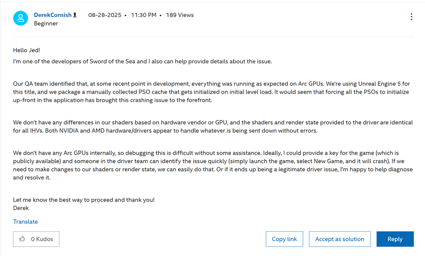Click the 'Let me know the best way' line
425x256 pixels.
(x=84, y=200)
